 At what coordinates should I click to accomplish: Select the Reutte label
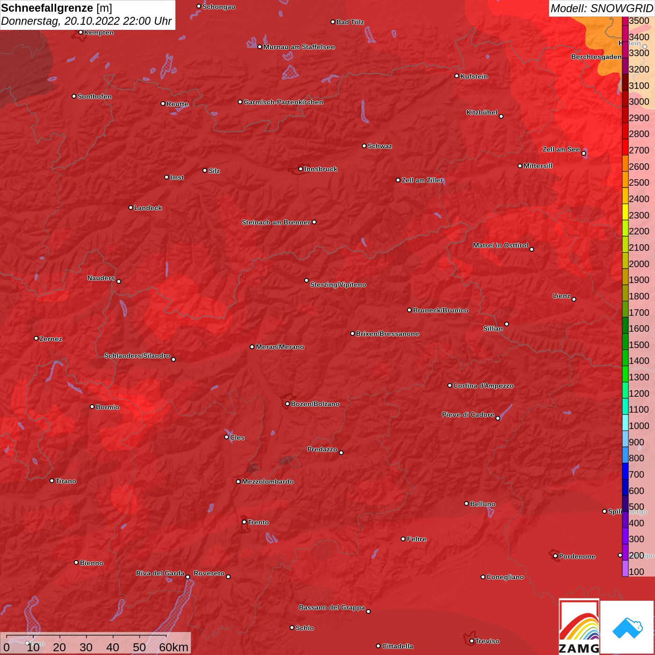[x=177, y=104]
